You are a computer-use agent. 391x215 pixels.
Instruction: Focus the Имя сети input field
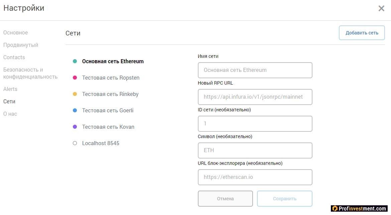pyautogui.click(x=255, y=70)
